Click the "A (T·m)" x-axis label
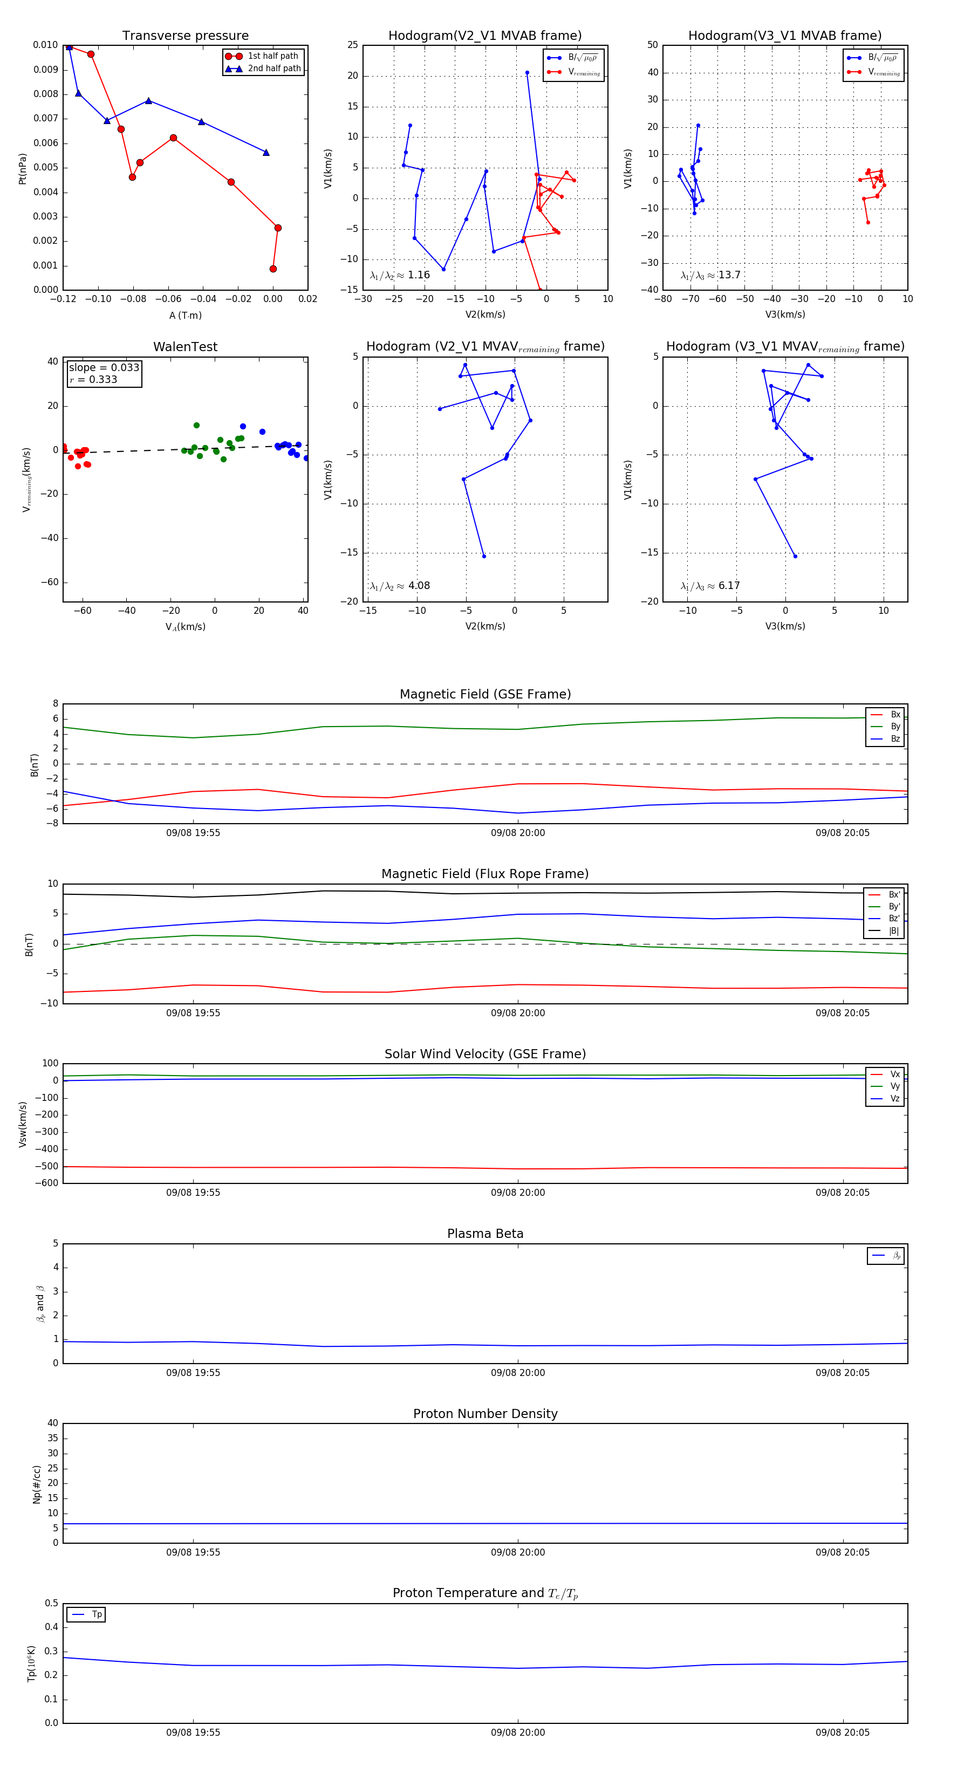 click(185, 315)
